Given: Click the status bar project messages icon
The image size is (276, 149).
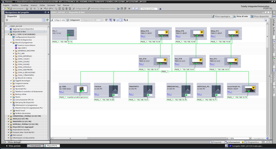Looking at the screenshot, I should point(227,146).
